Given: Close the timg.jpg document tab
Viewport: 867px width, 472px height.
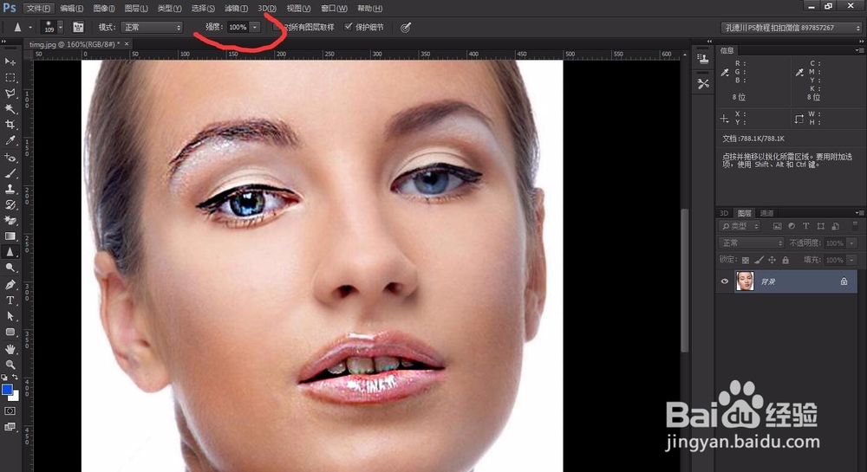Looking at the screenshot, I should [127, 43].
